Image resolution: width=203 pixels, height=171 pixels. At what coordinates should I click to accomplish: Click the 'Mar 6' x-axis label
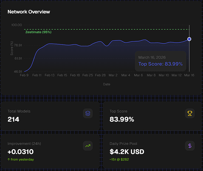click(x=139, y=75)
